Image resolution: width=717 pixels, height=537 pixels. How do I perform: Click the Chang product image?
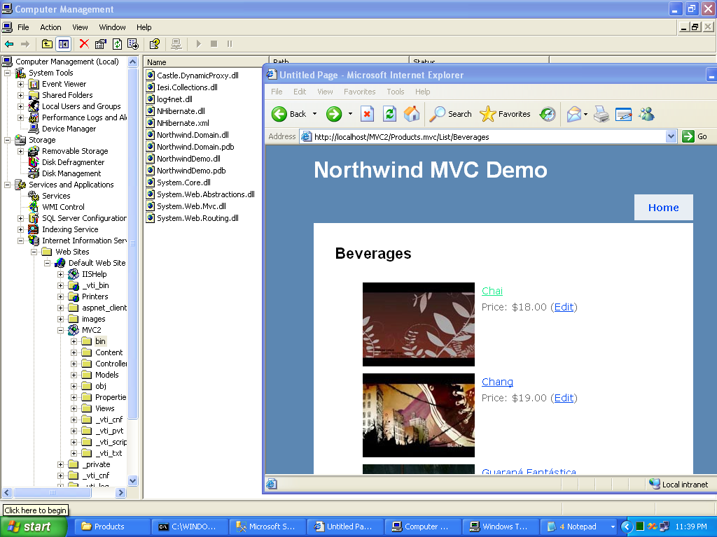419,415
